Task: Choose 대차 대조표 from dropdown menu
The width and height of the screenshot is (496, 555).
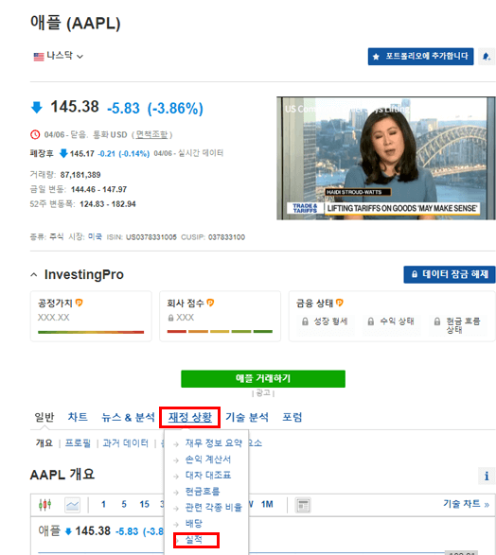Action: pyautogui.click(x=208, y=475)
